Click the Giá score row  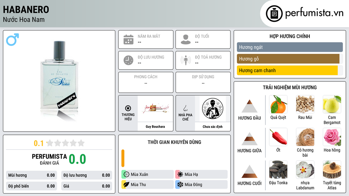(x=87, y=186)
